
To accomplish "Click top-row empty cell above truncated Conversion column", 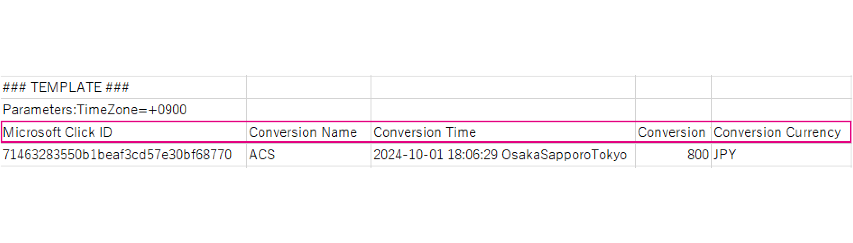I will coord(673,87).
